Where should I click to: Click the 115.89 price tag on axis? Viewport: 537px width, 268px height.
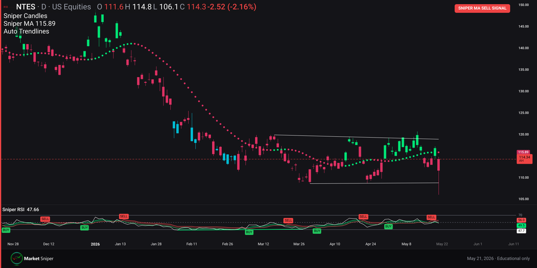524,152
